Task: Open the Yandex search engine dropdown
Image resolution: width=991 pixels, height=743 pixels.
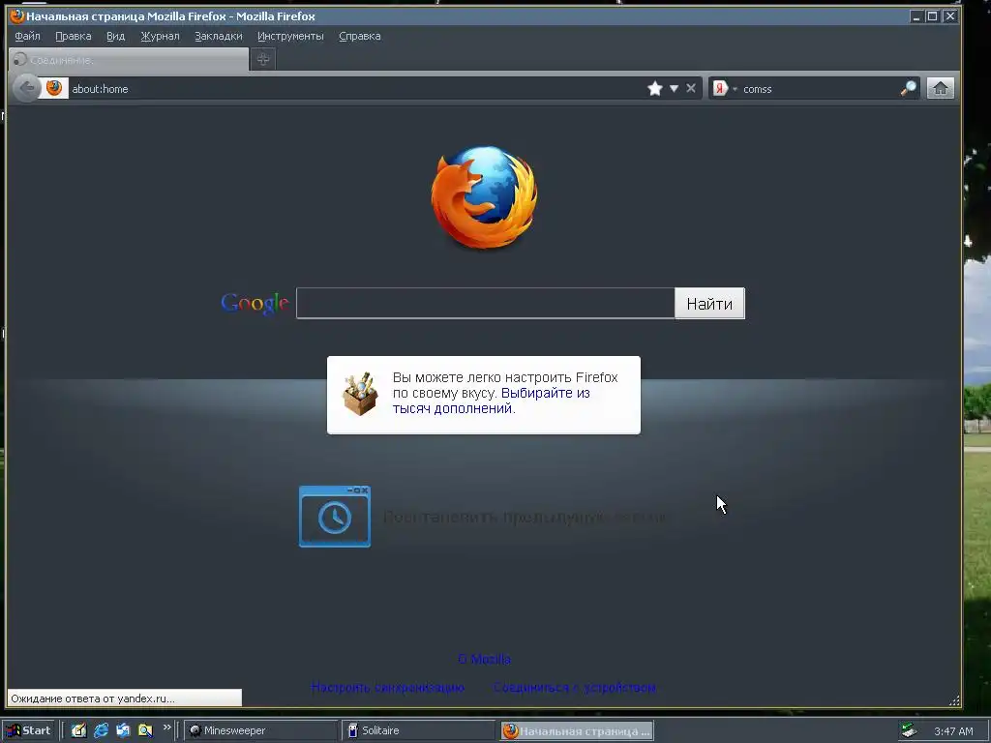Action: click(724, 88)
